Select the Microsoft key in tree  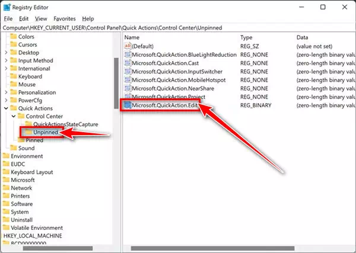(x=23, y=180)
